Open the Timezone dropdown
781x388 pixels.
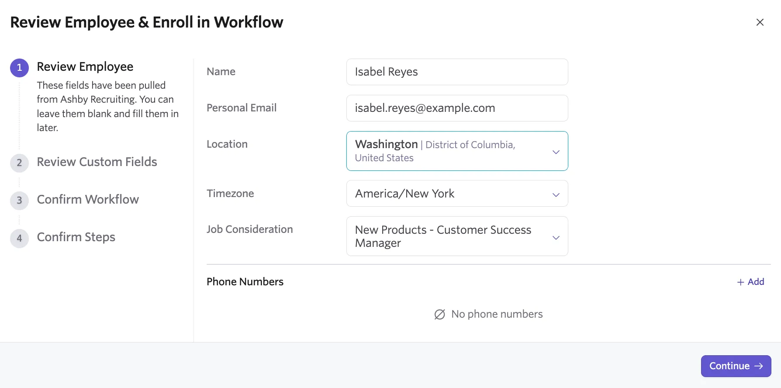(457, 194)
